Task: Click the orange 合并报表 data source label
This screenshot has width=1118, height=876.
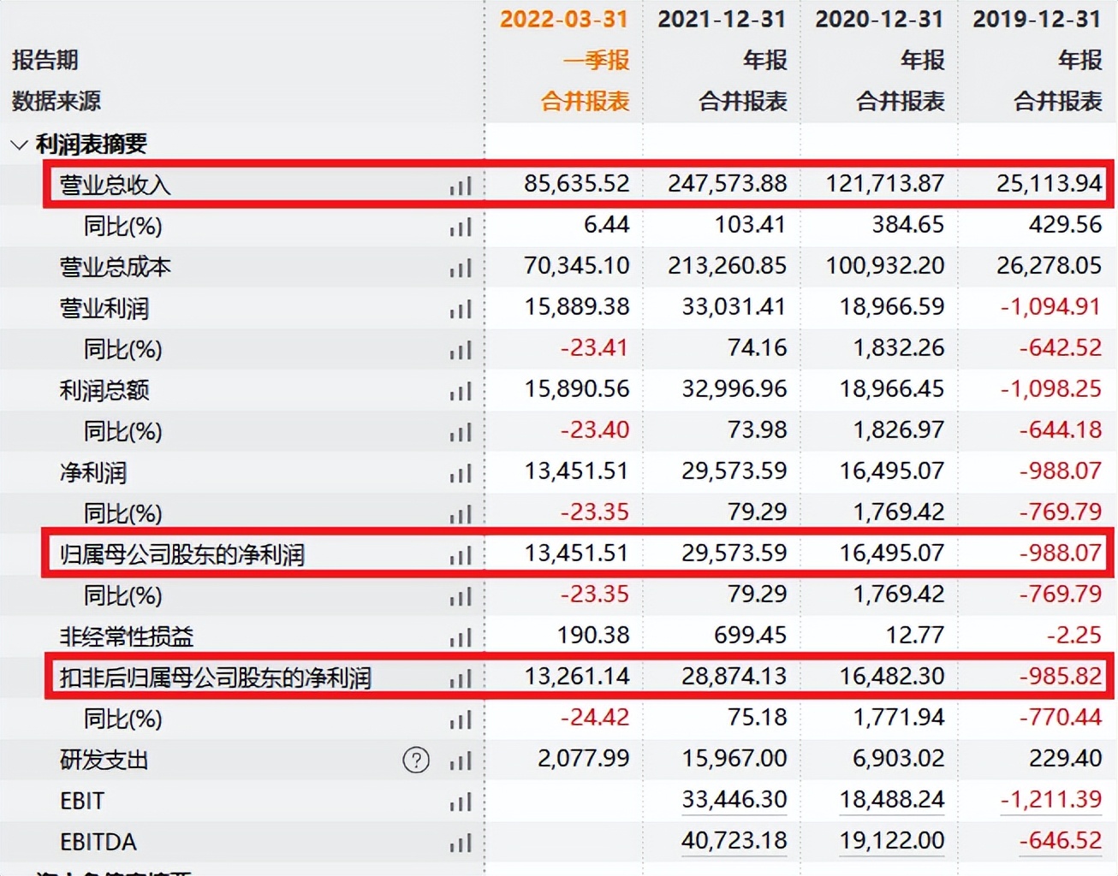Action: (x=586, y=101)
